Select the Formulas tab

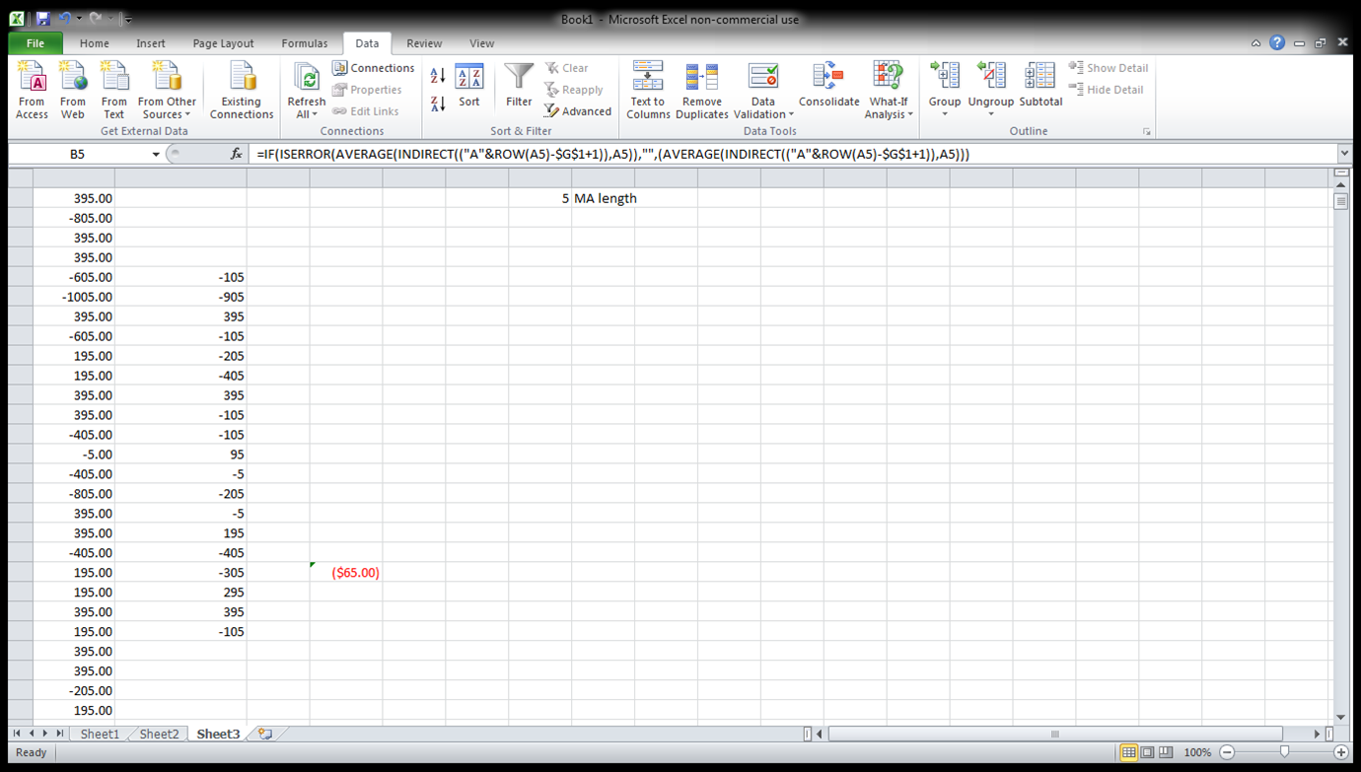(x=305, y=43)
